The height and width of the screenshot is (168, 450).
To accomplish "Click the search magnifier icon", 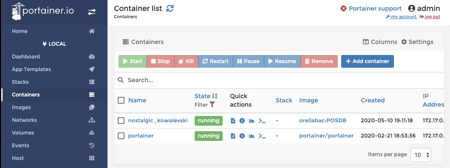I will click(x=121, y=80).
